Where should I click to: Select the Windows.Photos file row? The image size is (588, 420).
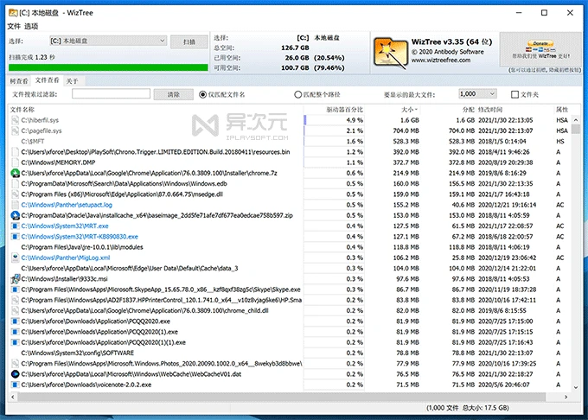coord(289,364)
